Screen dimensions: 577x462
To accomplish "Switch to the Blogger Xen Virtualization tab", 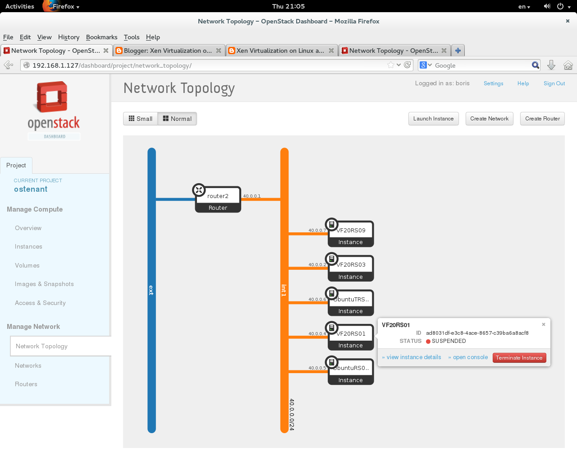I will pyautogui.click(x=167, y=50).
